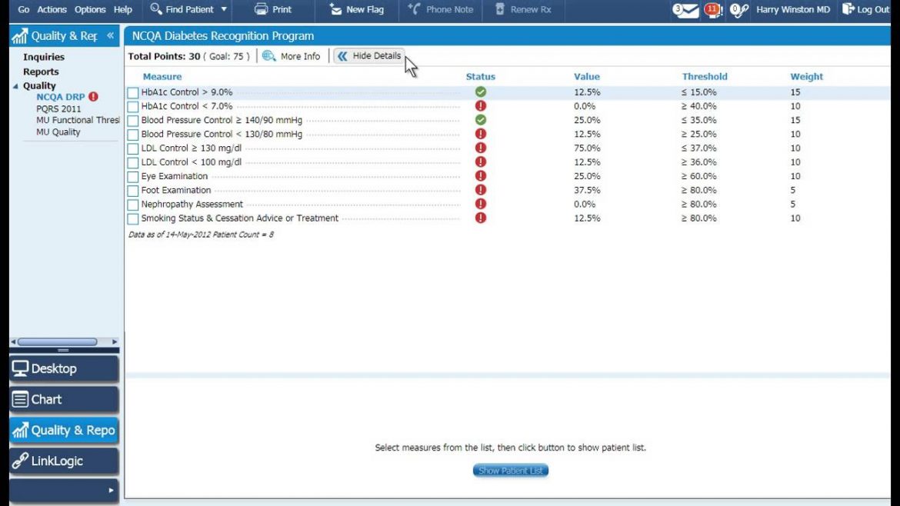This screenshot has width=900, height=506.
Task: Click the stethoscope icon in top bar
Action: click(x=739, y=10)
